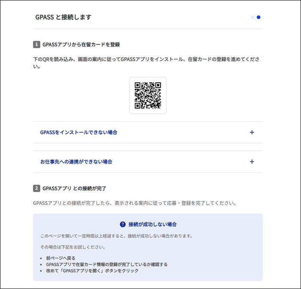The width and height of the screenshot is (301, 289).
Task: Click the GPASS QR code image
Action: tap(148, 95)
